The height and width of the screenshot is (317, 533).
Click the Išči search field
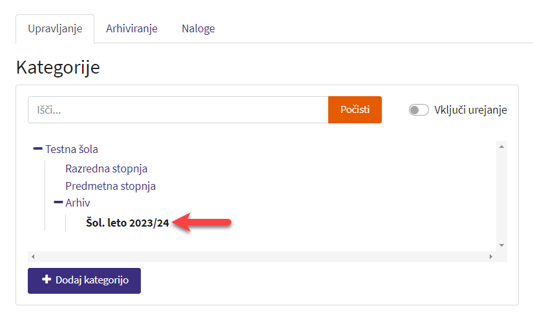(x=178, y=110)
